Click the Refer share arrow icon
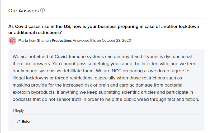This screenshot has width=208, height=133. pos(18,122)
